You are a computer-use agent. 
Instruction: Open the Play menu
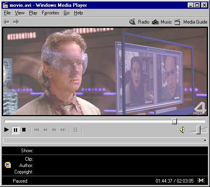[33, 13]
